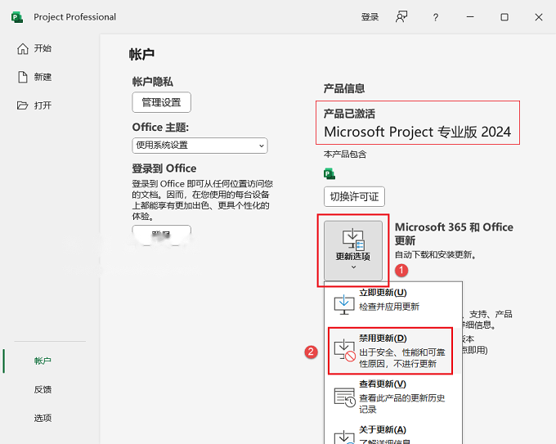Image resolution: width=556 pixels, height=444 pixels.
Task: Click the open folder icon beside 打开
Action: pyautogui.click(x=22, y=105)
